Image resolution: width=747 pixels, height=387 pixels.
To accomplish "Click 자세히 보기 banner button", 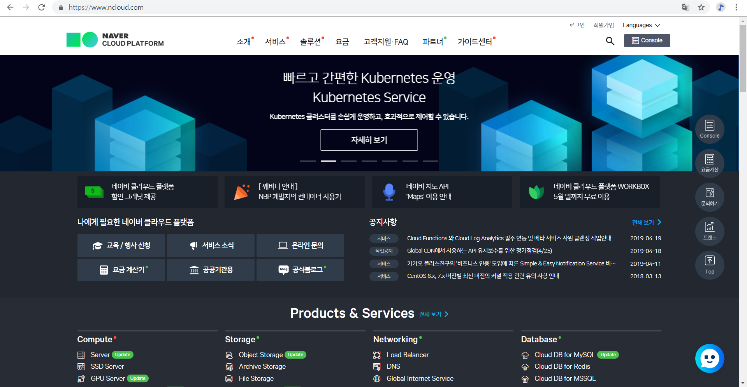I will point(369,140).
